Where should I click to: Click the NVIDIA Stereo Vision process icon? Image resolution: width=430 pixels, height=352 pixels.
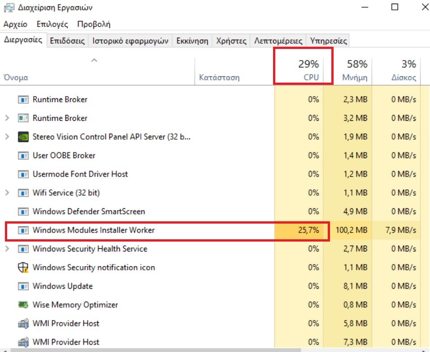(x=23, y=137)
